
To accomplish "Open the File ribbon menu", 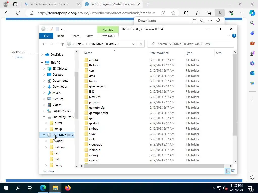I will pyautogui.click(x=46, y=36).
